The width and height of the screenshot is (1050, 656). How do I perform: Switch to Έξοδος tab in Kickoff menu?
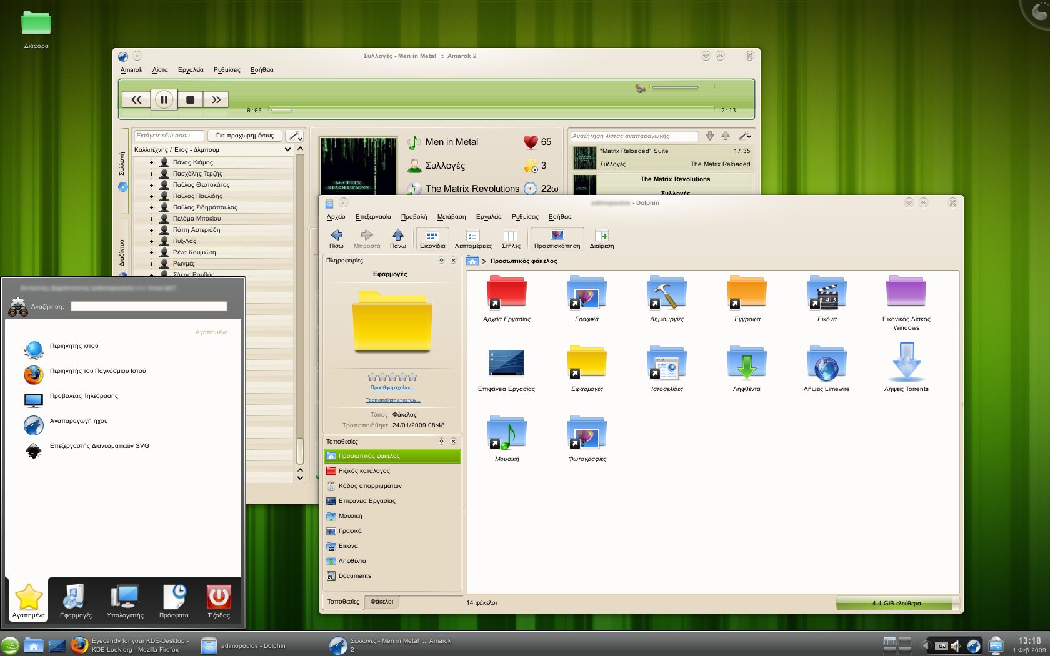tap(219, 601)
